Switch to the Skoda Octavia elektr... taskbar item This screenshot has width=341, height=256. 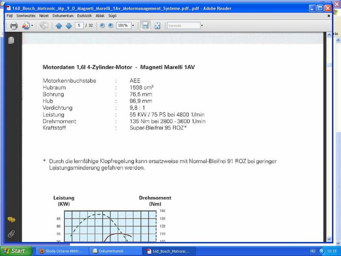click(x=62, y=251)
